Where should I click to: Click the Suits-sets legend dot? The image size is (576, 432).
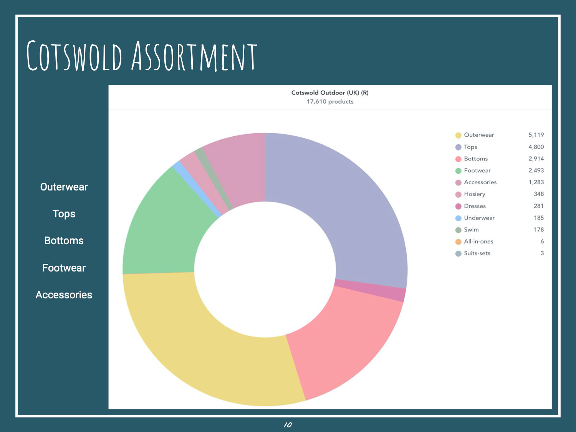pos(458,254)
